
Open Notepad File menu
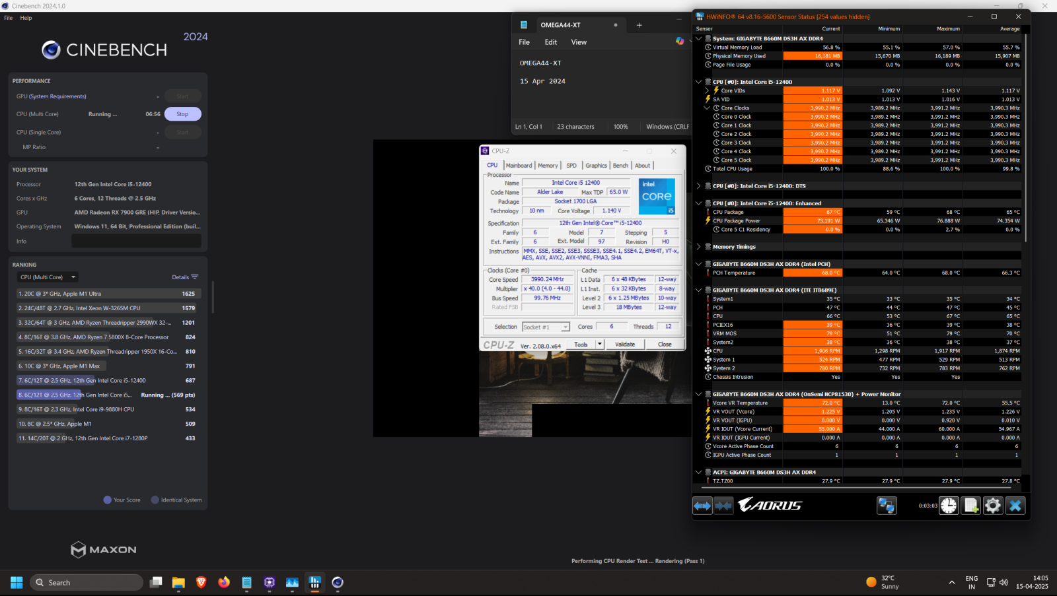tap(524, 42)
